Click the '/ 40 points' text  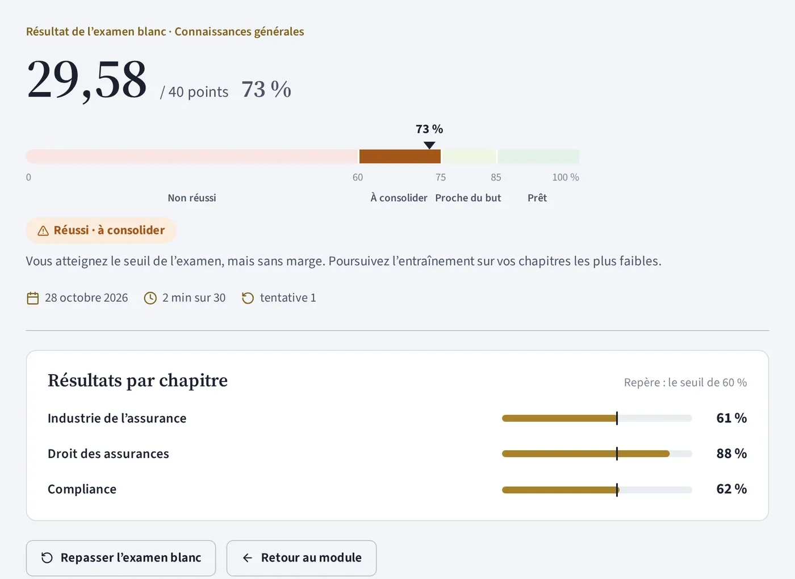(194, 92)
